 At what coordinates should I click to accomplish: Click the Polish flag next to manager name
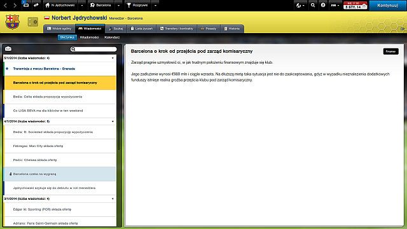pos(46,18)
